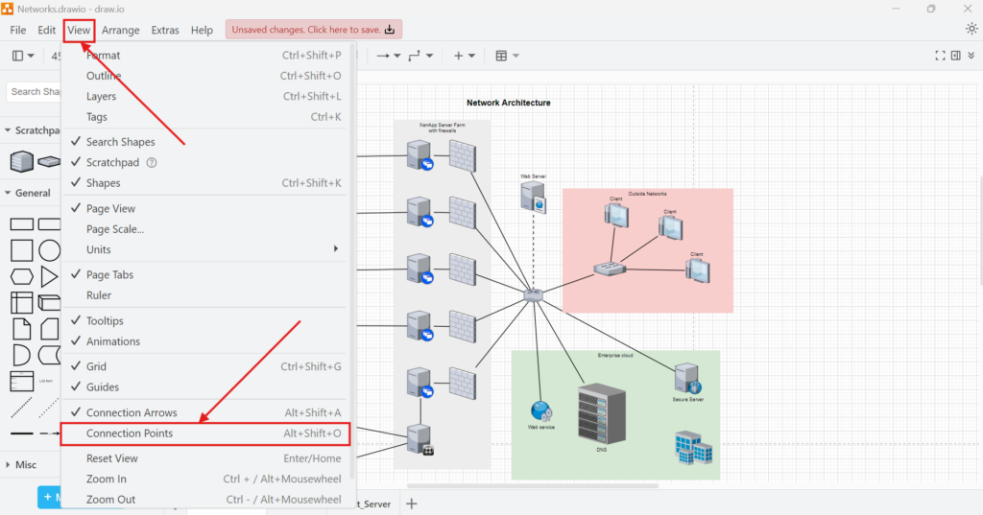Viewport: 983px width, 515px height.
Task: Uncheck Connection Arrows in the View menu
Action: (x=132, y=412)
